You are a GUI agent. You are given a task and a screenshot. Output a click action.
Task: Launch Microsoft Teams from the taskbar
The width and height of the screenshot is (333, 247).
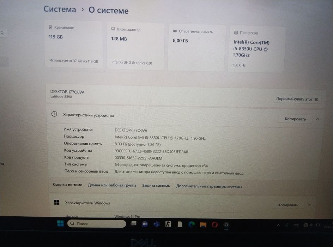pyautogui.click(x=157, y=224)
